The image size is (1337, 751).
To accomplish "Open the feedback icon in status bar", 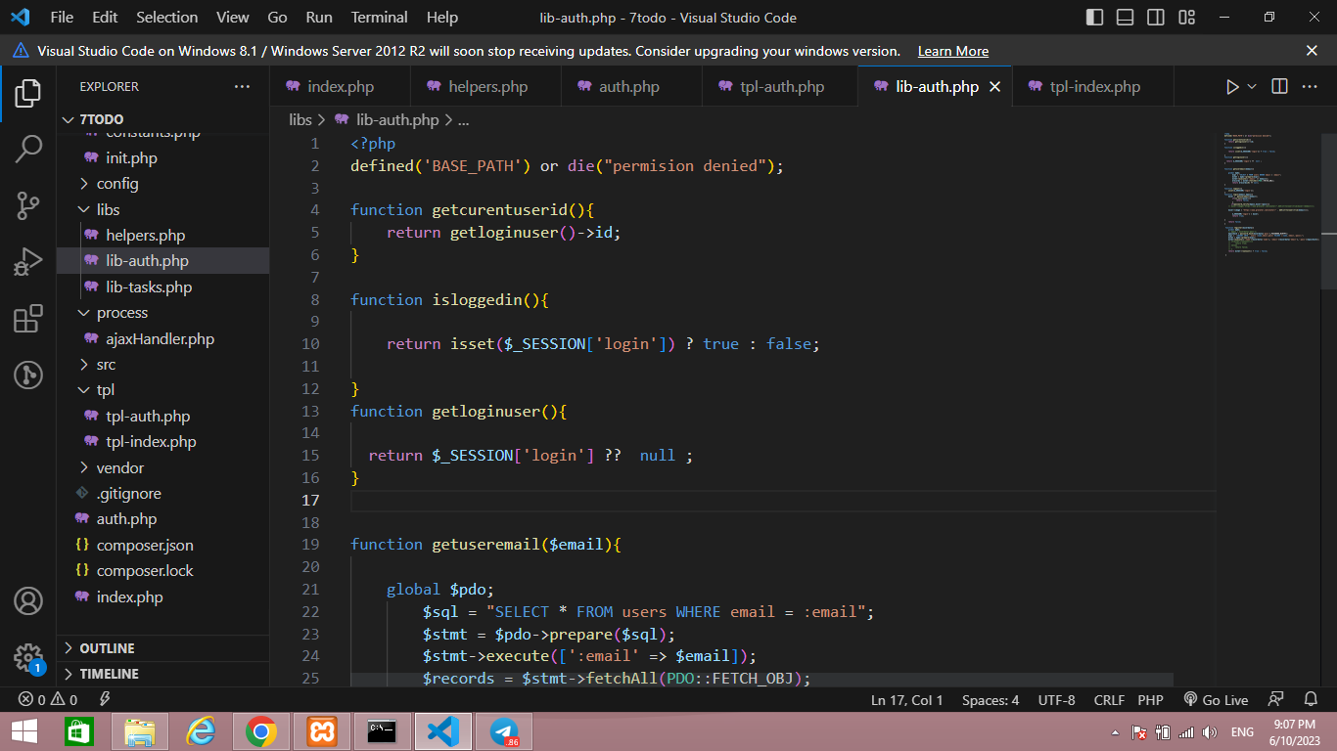I will [1275, 700].
